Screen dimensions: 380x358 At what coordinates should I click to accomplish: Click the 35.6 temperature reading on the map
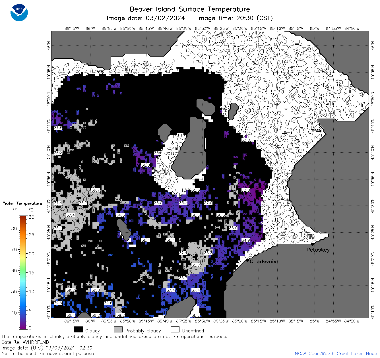point(196,190)
